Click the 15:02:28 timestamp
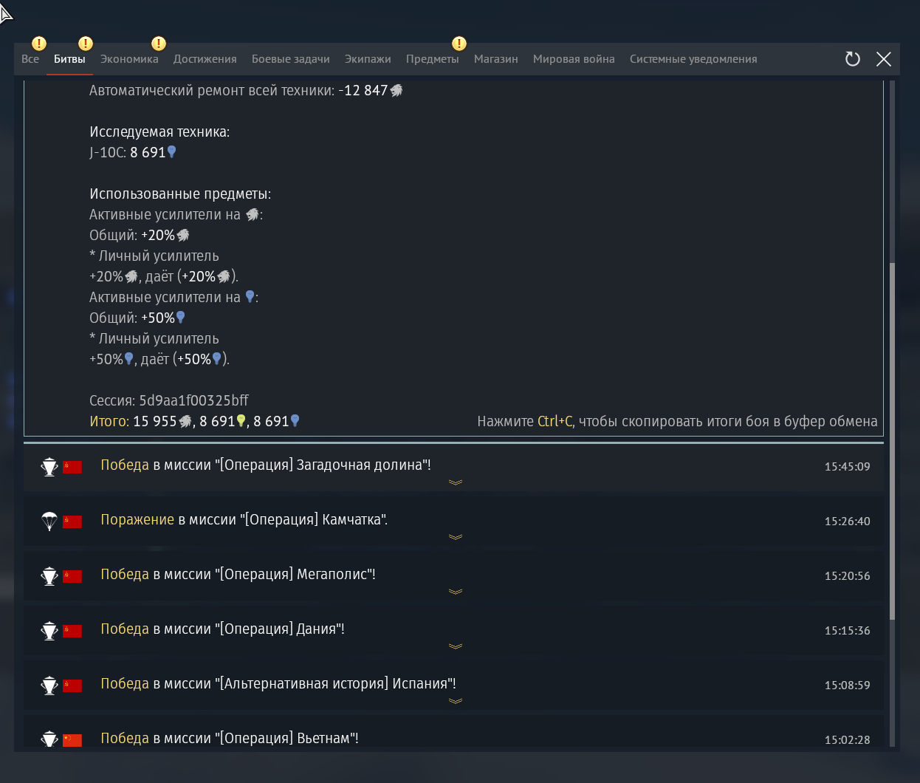This screenshot has width=920, height=783. [x=847, y=740]
